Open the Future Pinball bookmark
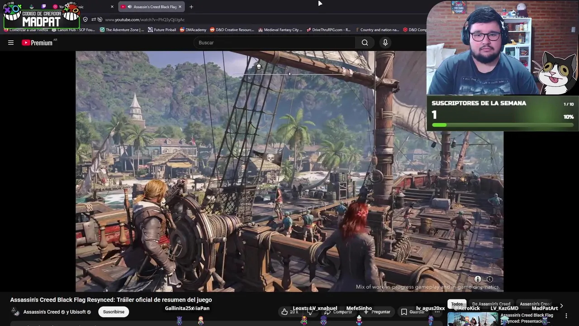This screenshot has height=326, width=579. coord(162,30)
